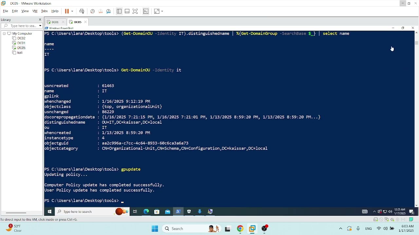This screenshot has width=419, height=235.
Task: Open the View menu
Action: click(x=25, y=11)
